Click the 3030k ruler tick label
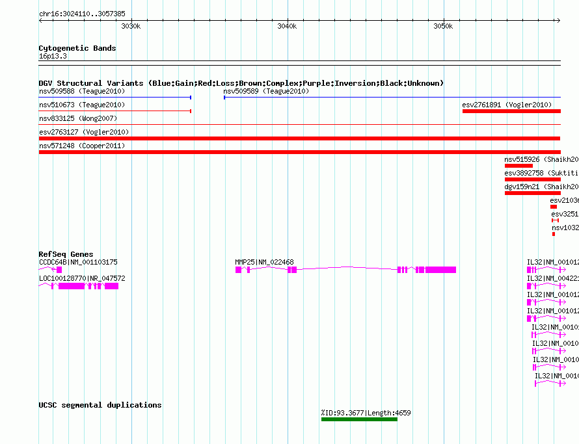Image resolution: width=579 pixels, height=444 pixels. point(131,26)
